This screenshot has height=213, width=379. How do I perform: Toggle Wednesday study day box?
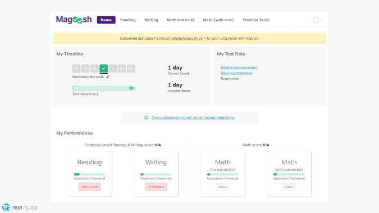(x=94, y=68)
